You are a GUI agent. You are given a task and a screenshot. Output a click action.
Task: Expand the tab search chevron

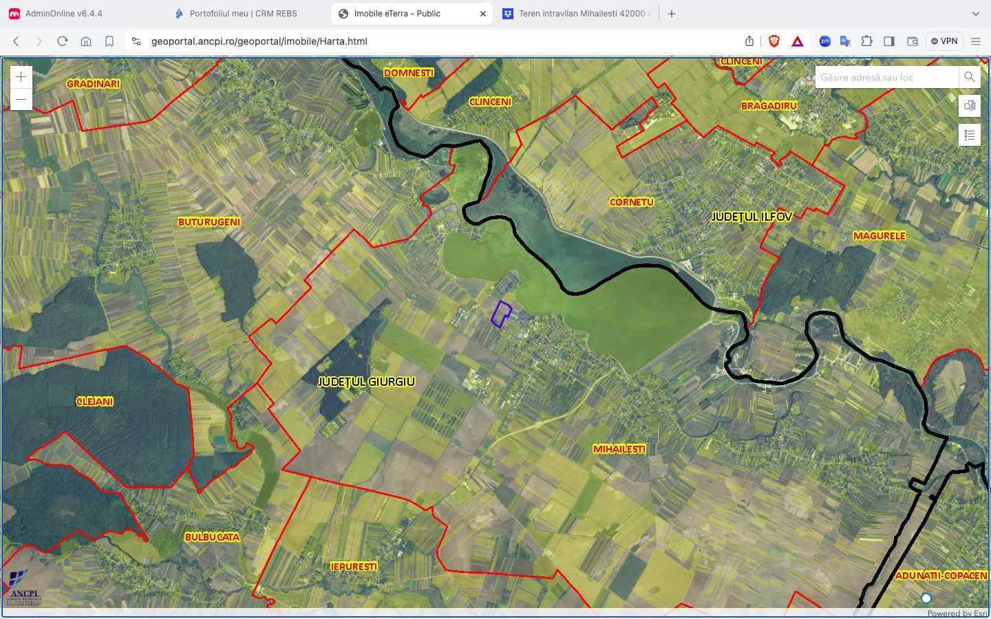[975, 14]
